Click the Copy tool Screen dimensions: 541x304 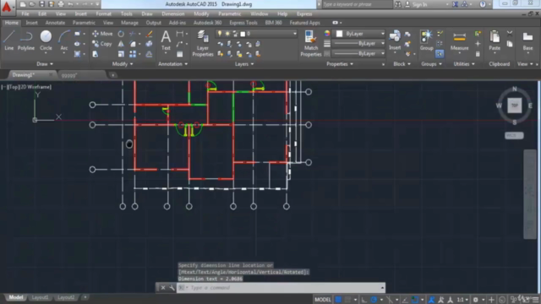102,44
